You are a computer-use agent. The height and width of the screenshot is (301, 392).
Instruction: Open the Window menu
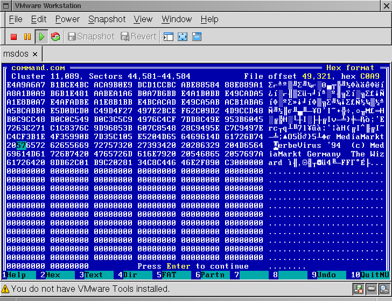point(177,19)
